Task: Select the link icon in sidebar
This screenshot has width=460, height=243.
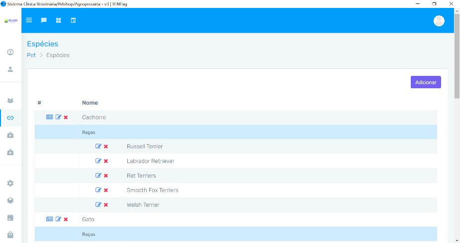Action: coord(10,118)
